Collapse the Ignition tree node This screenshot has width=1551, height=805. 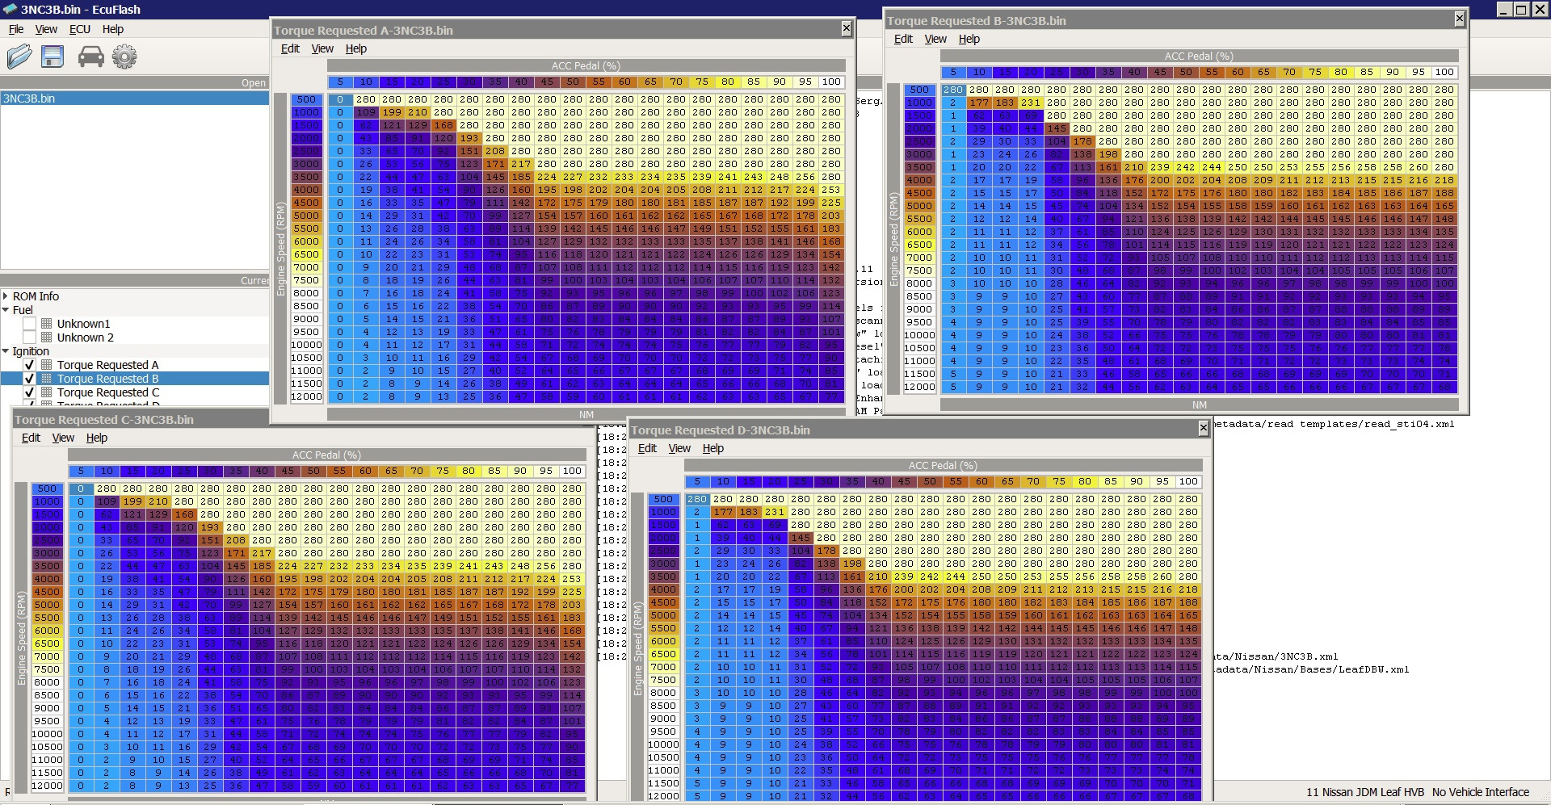[x=6, y=351]
